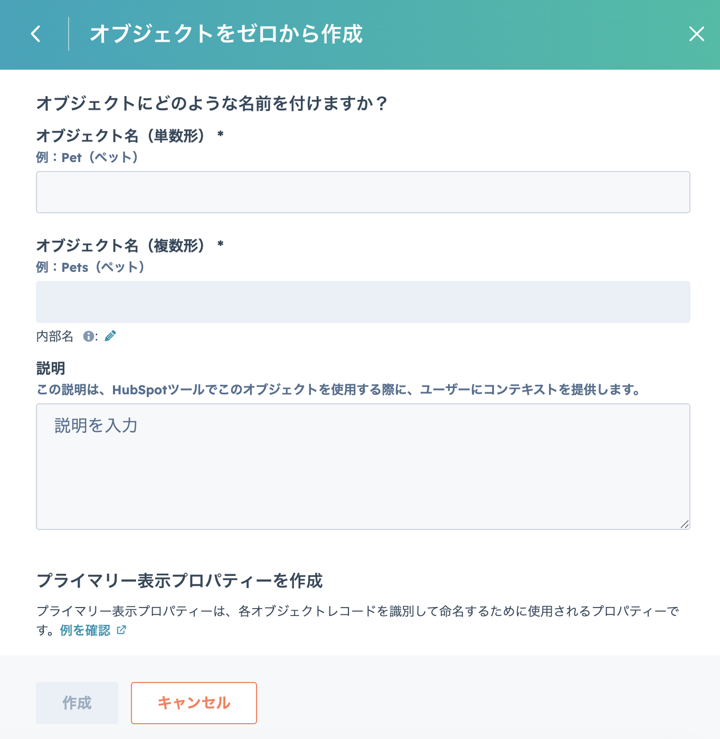Click the 内部名 label text
Screen dimensions: 720x739
55,336
